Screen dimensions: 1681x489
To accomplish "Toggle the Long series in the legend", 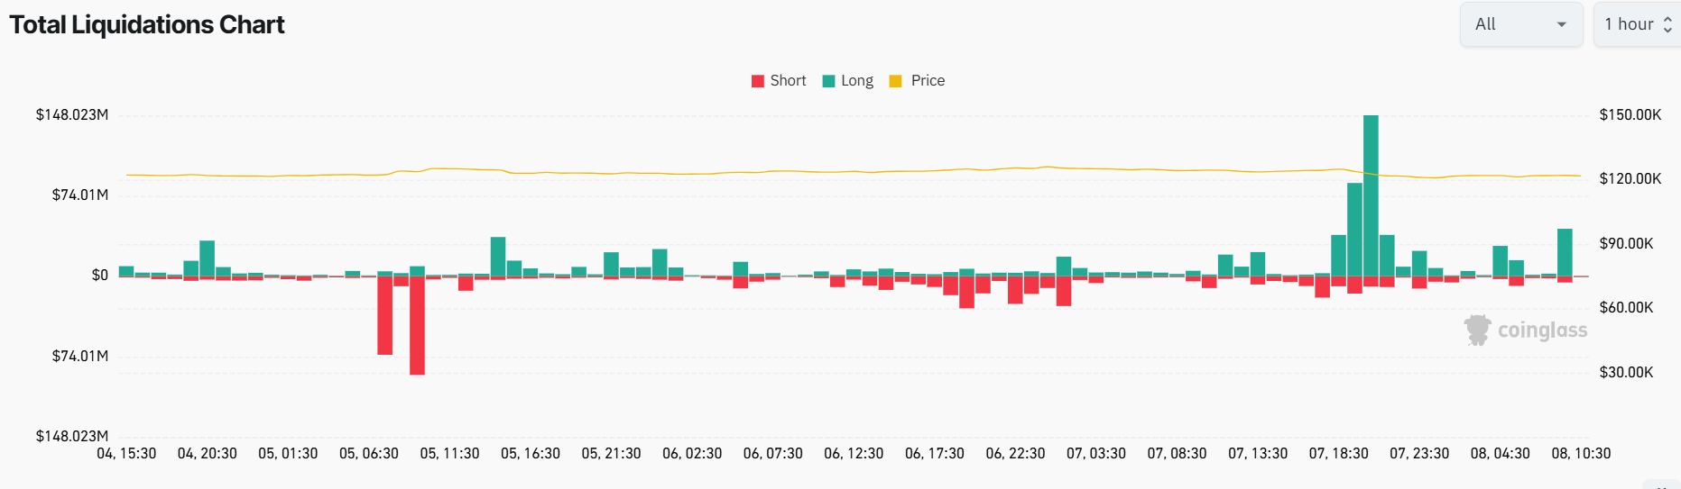I will [x=856, y=81].
